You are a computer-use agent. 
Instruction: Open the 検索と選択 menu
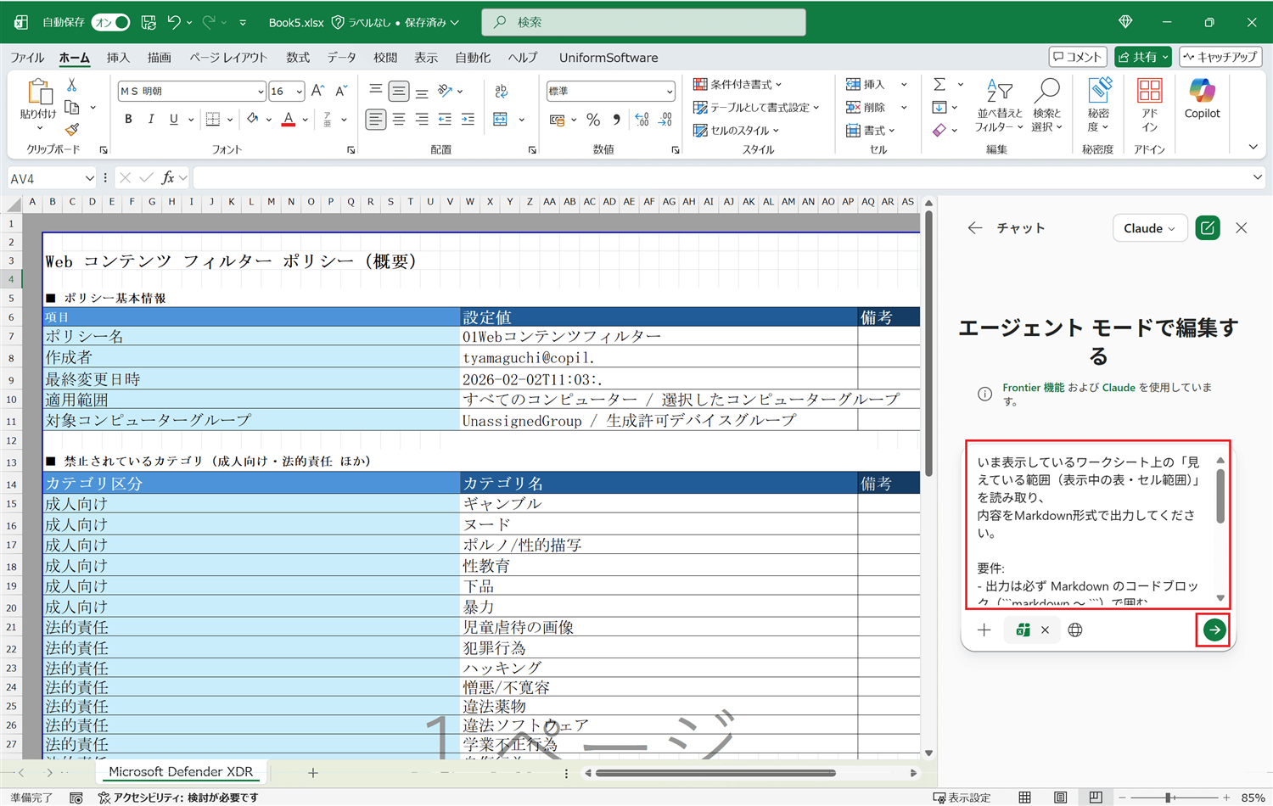click(x=1047, y=105)
